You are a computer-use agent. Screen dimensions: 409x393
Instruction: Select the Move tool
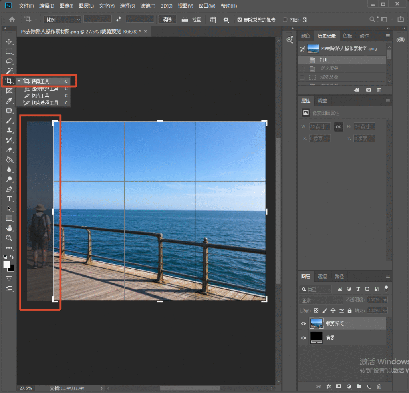(9, 42)
